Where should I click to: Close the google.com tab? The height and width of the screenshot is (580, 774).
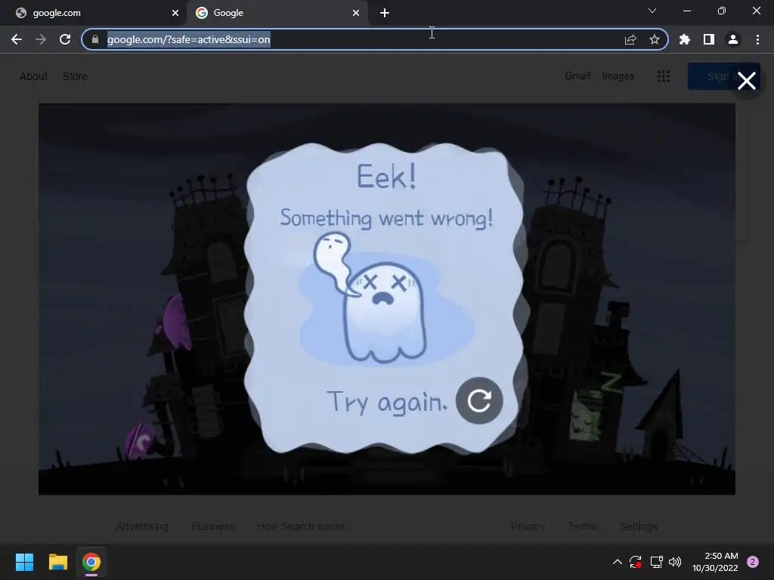175,13
